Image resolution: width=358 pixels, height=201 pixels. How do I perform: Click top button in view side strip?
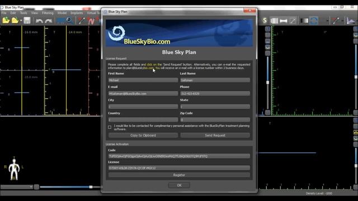[267, 29]
